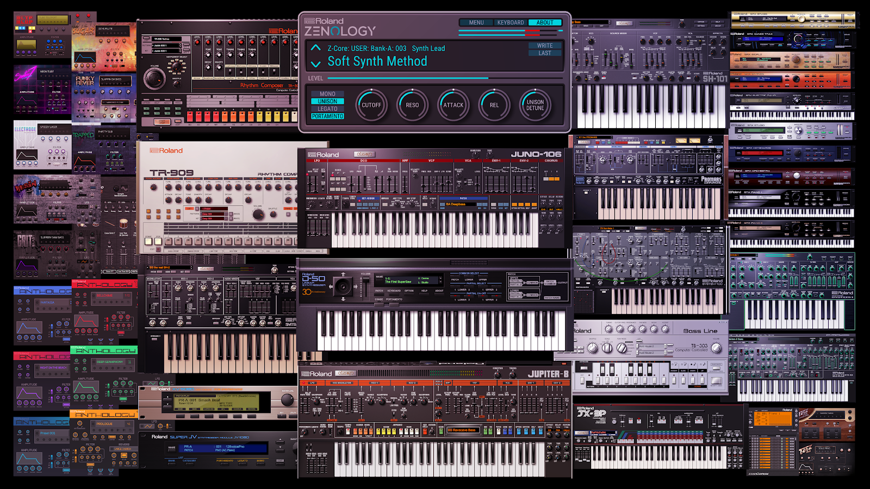
Task: Enable MONO mode in ZENOLOGY
Action: [328, 94]
